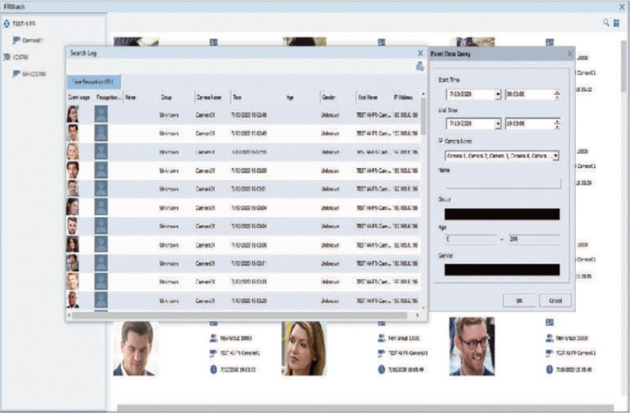Select TEST AI FR in the device tree
Image resolution: width=630 pixels, height=413 pixels.
(24, 24)
